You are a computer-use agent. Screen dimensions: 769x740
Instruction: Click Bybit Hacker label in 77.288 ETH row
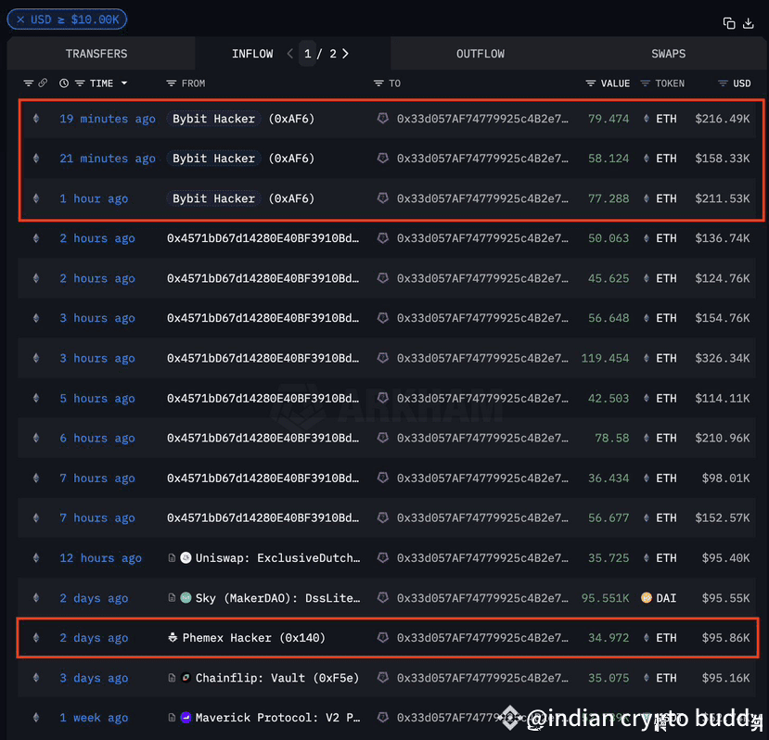coord(213,198)
